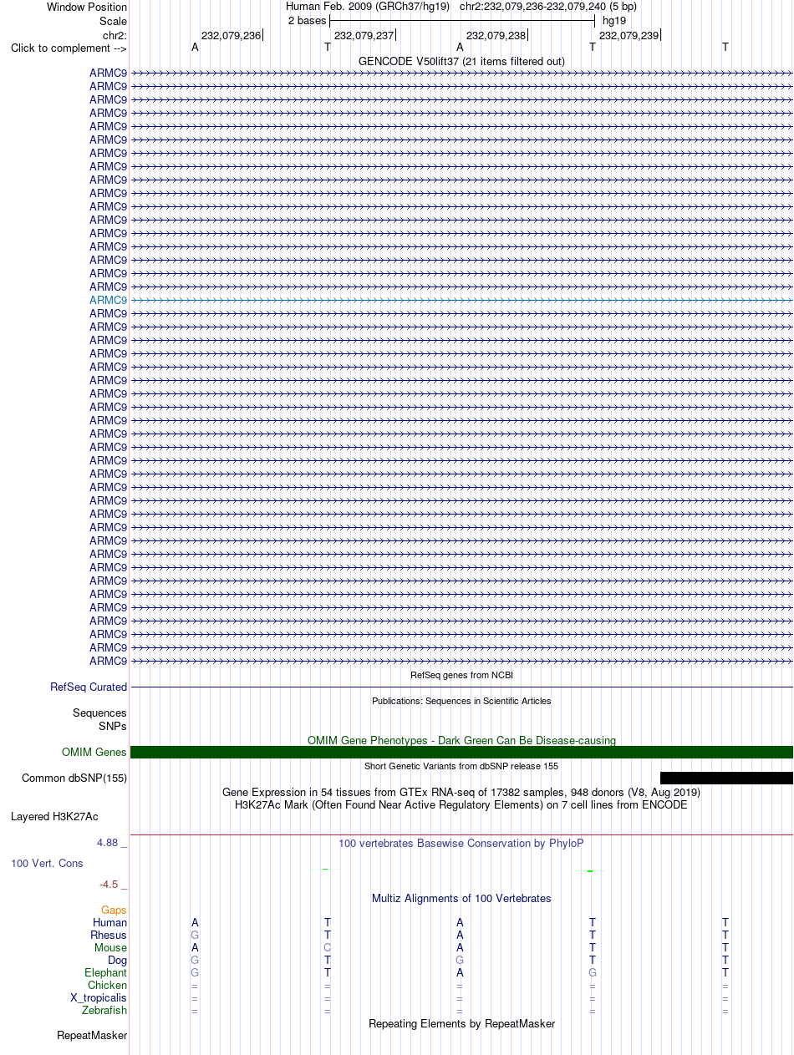Click the Zebrafish species label
The image size is (794, 1055).
tap(104, 1011)
